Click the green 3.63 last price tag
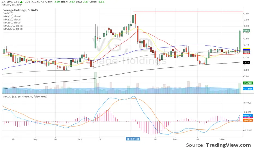The width and height of the screenshot is (254, 150). point(247,31)
